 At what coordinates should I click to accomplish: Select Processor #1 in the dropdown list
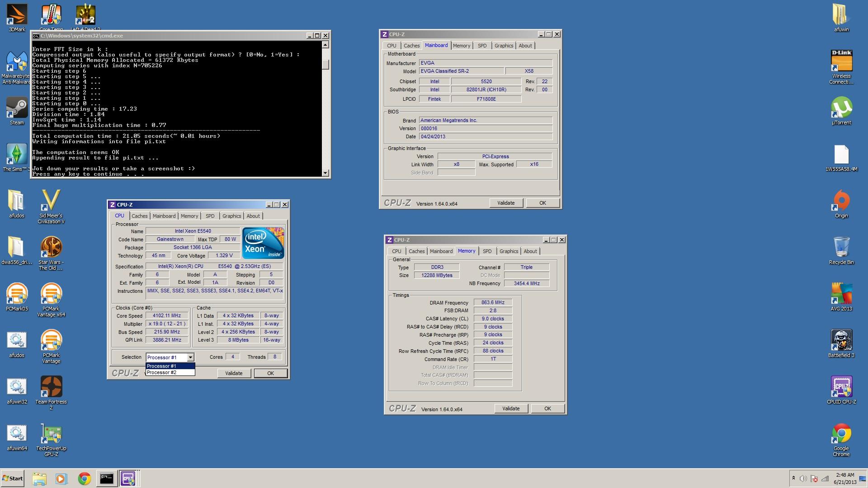pyautogui.click(x=170, y=366)
